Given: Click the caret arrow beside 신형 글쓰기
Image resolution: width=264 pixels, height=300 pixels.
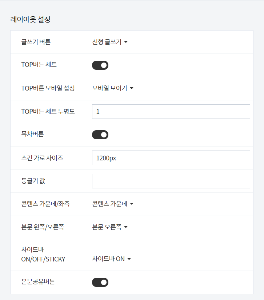Looking at the screenshot, I should [126, 42].
